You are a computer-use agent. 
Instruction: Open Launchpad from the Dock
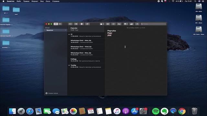tap(21, 111)
